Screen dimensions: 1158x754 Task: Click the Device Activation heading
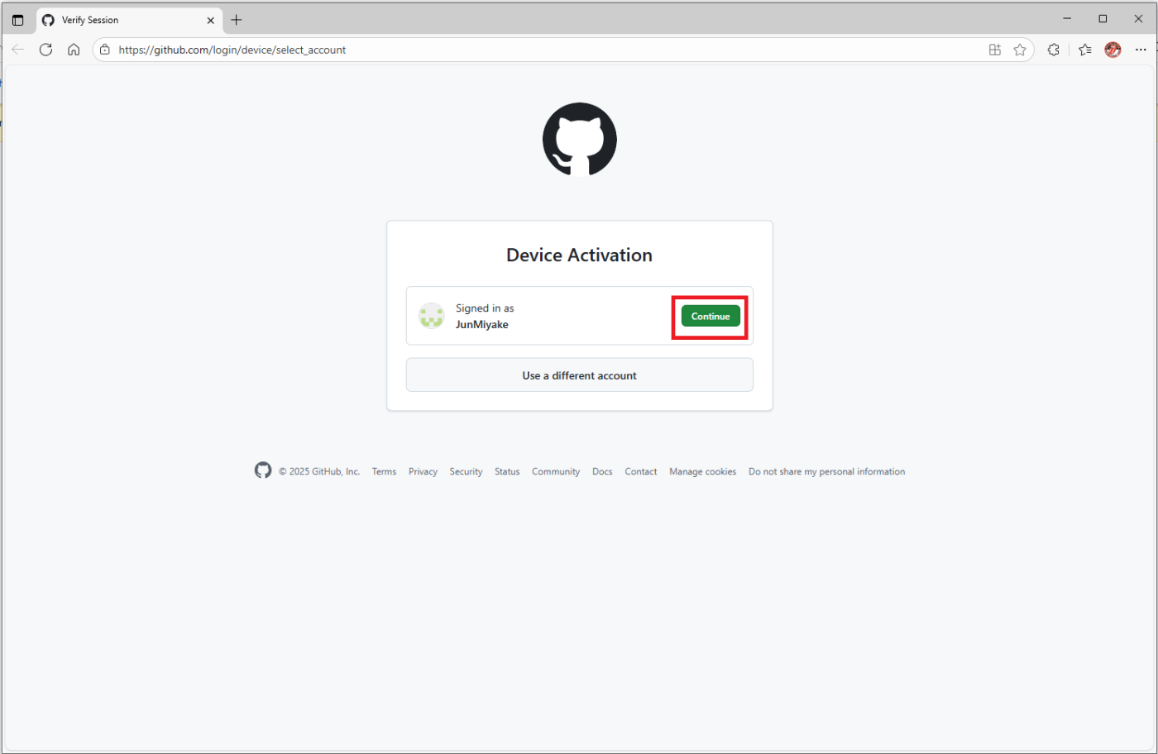click(579, 255)
